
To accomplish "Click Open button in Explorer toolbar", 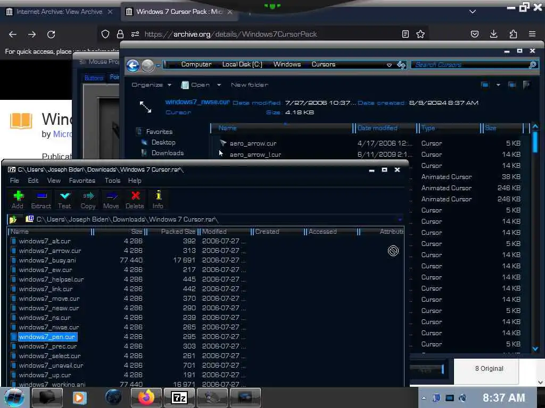I will click(196, 84).
